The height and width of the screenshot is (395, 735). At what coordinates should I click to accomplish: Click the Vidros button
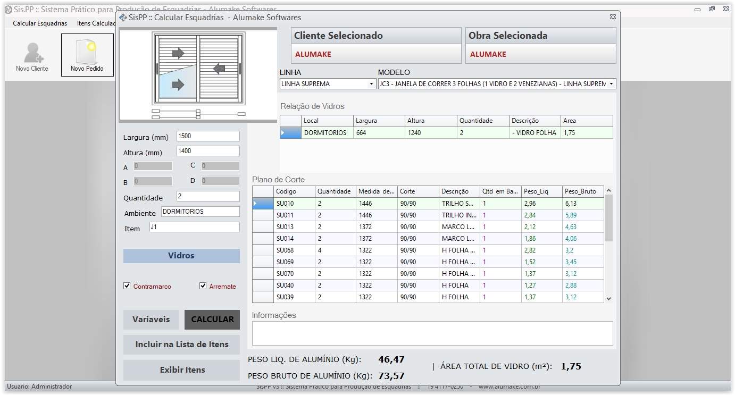pyautogui.click(x=181, y=256)
